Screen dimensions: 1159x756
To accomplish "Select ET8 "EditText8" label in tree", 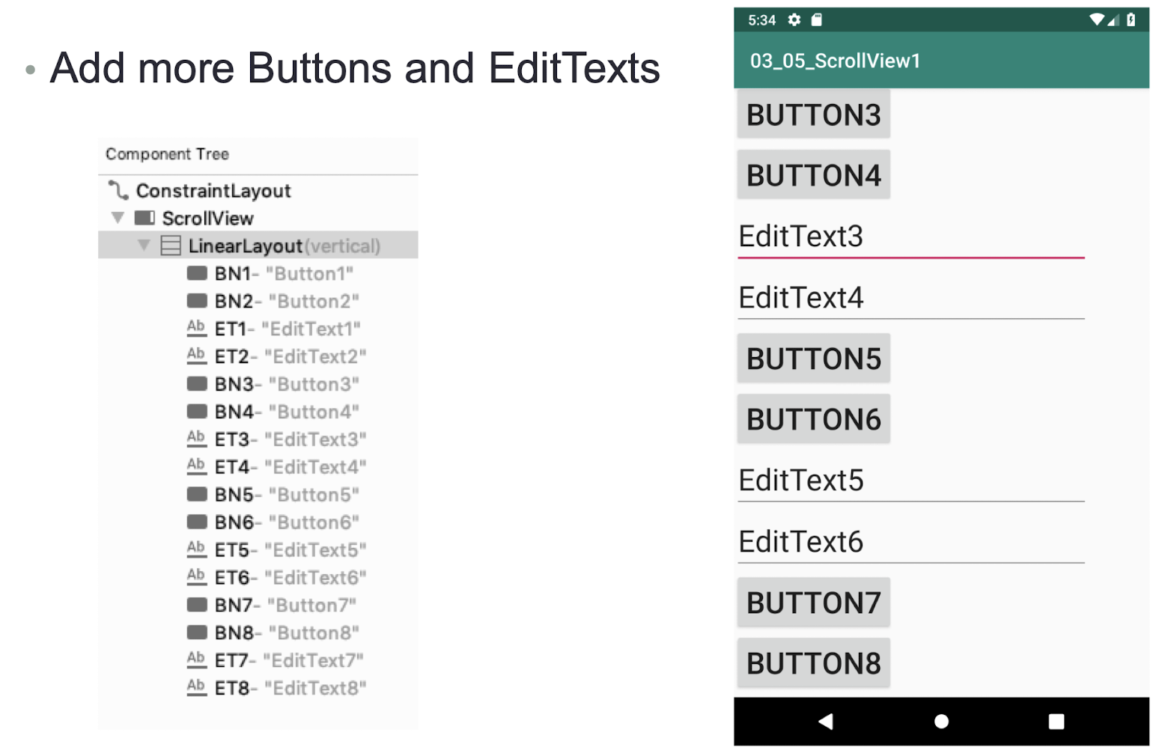I will pyautogui.click(x=290, y=688).
